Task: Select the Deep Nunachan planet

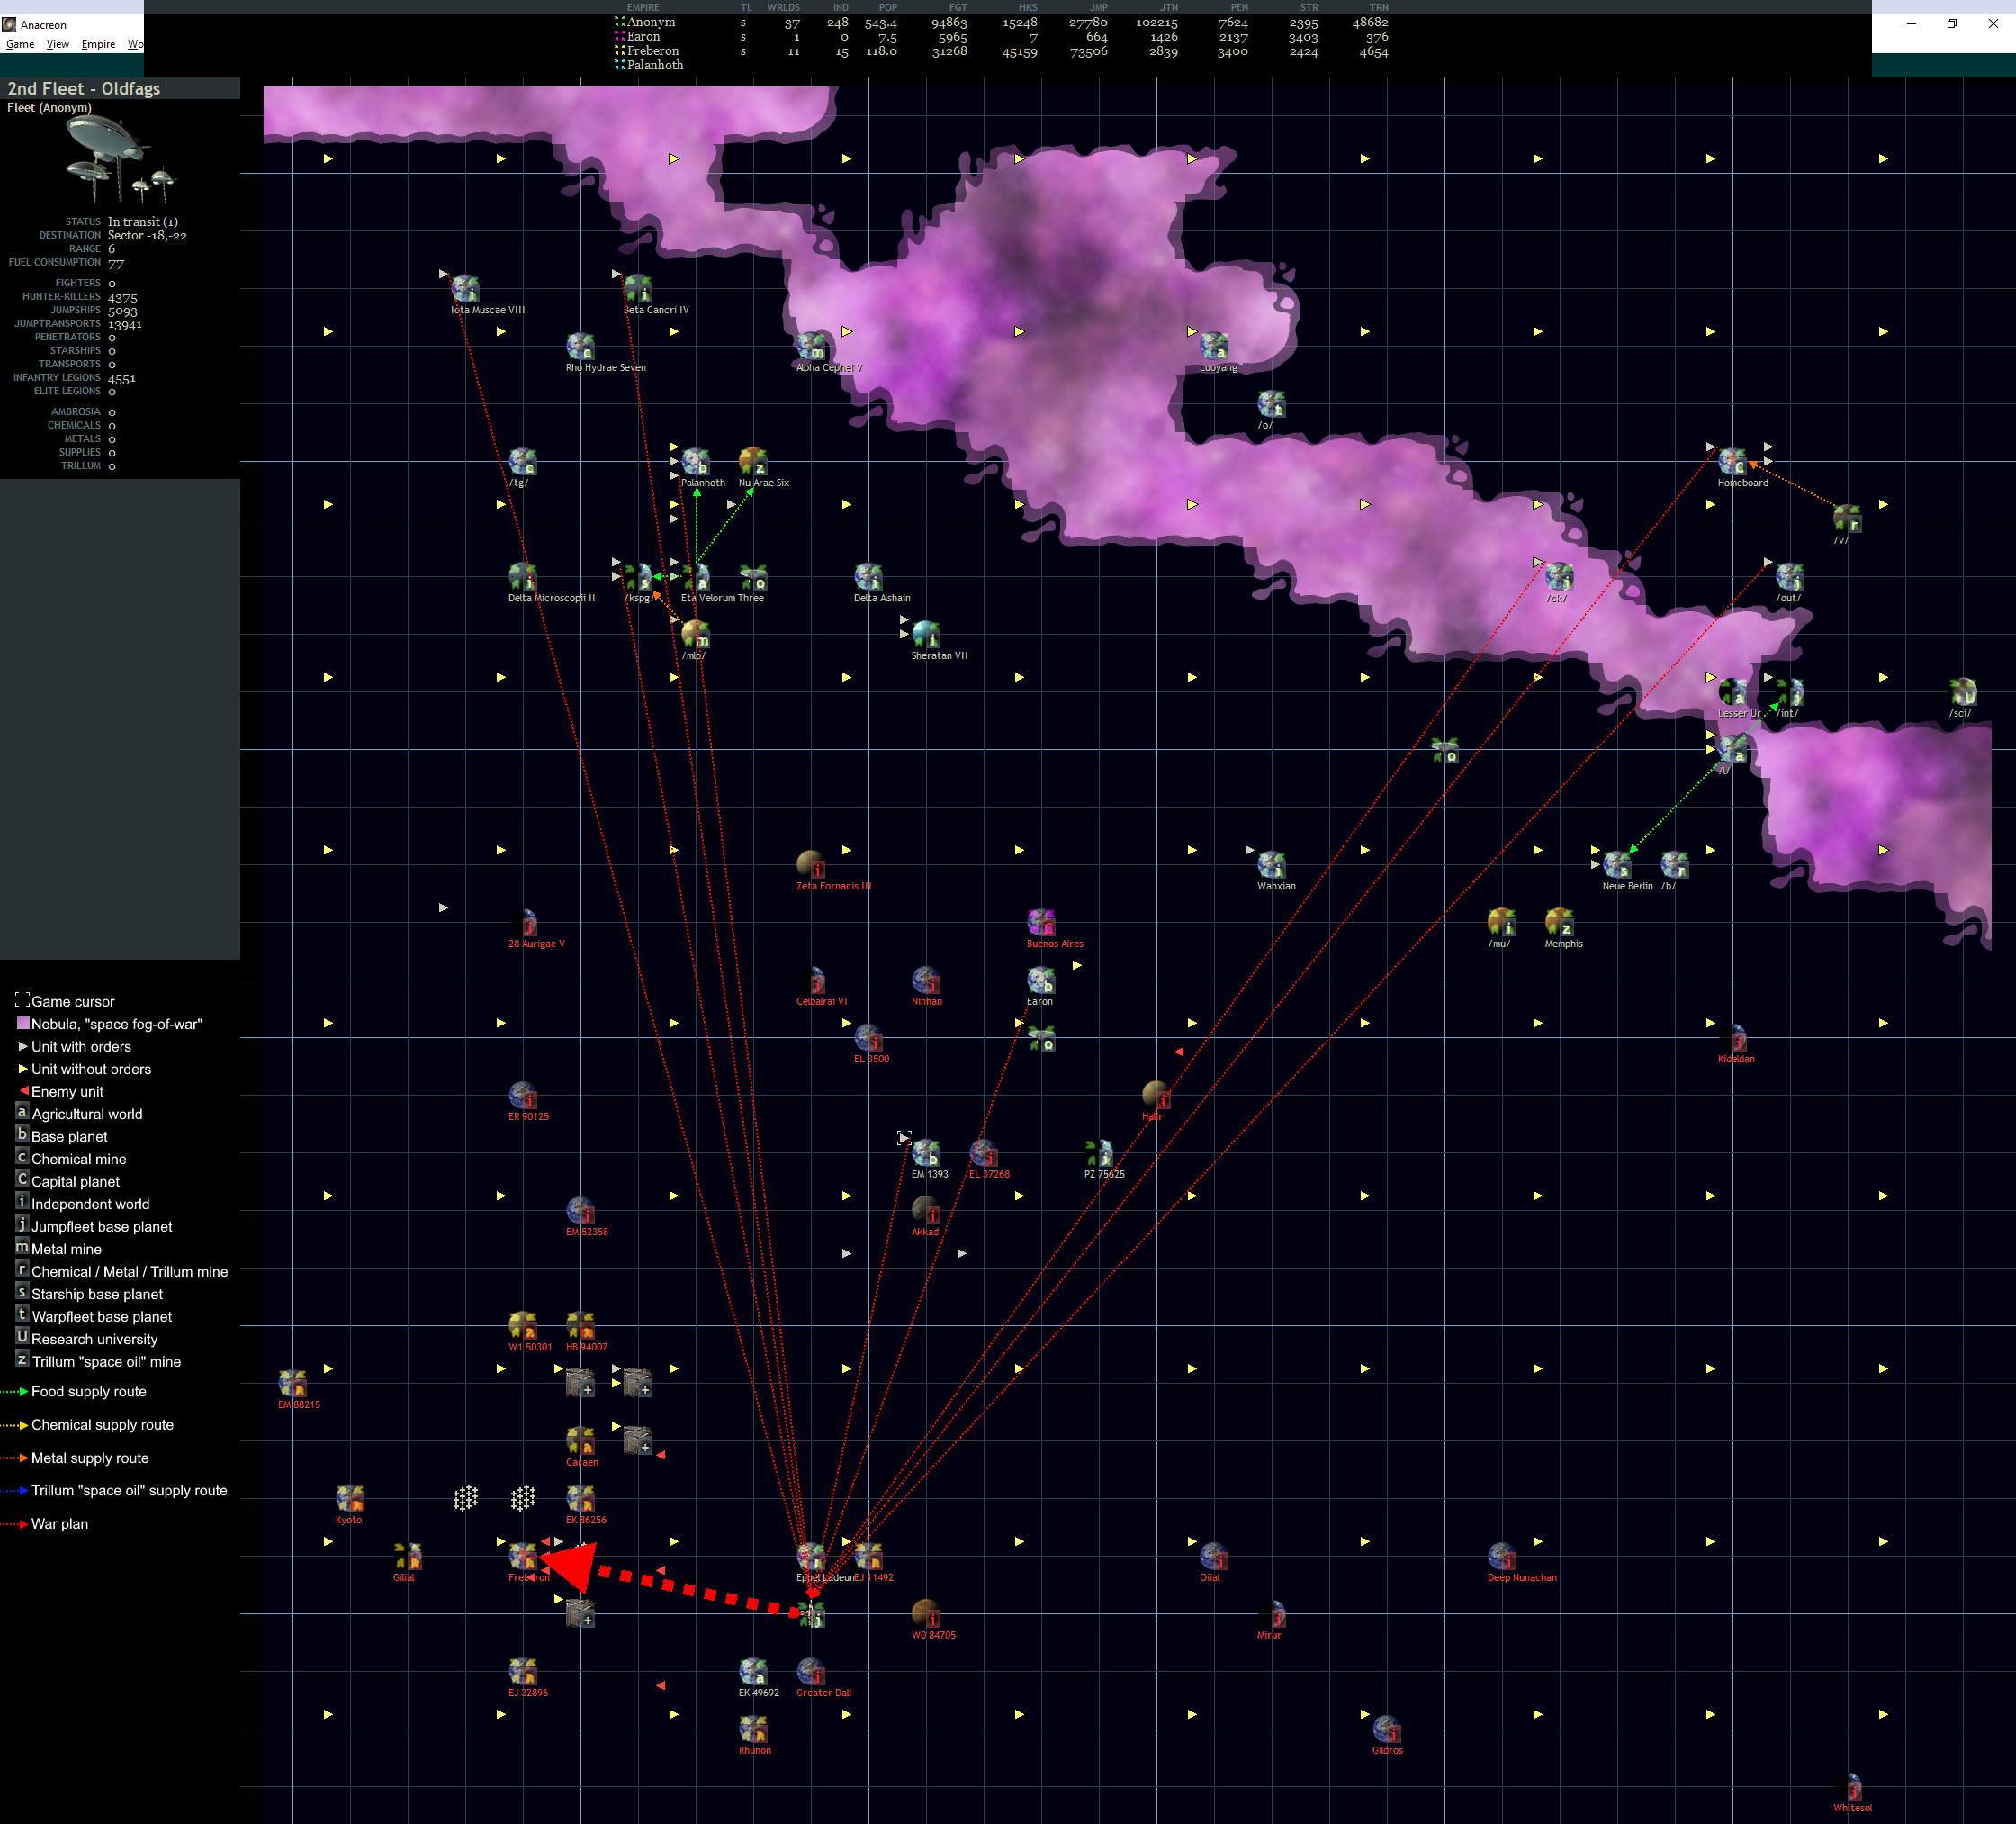Action: point(1502,1556)
